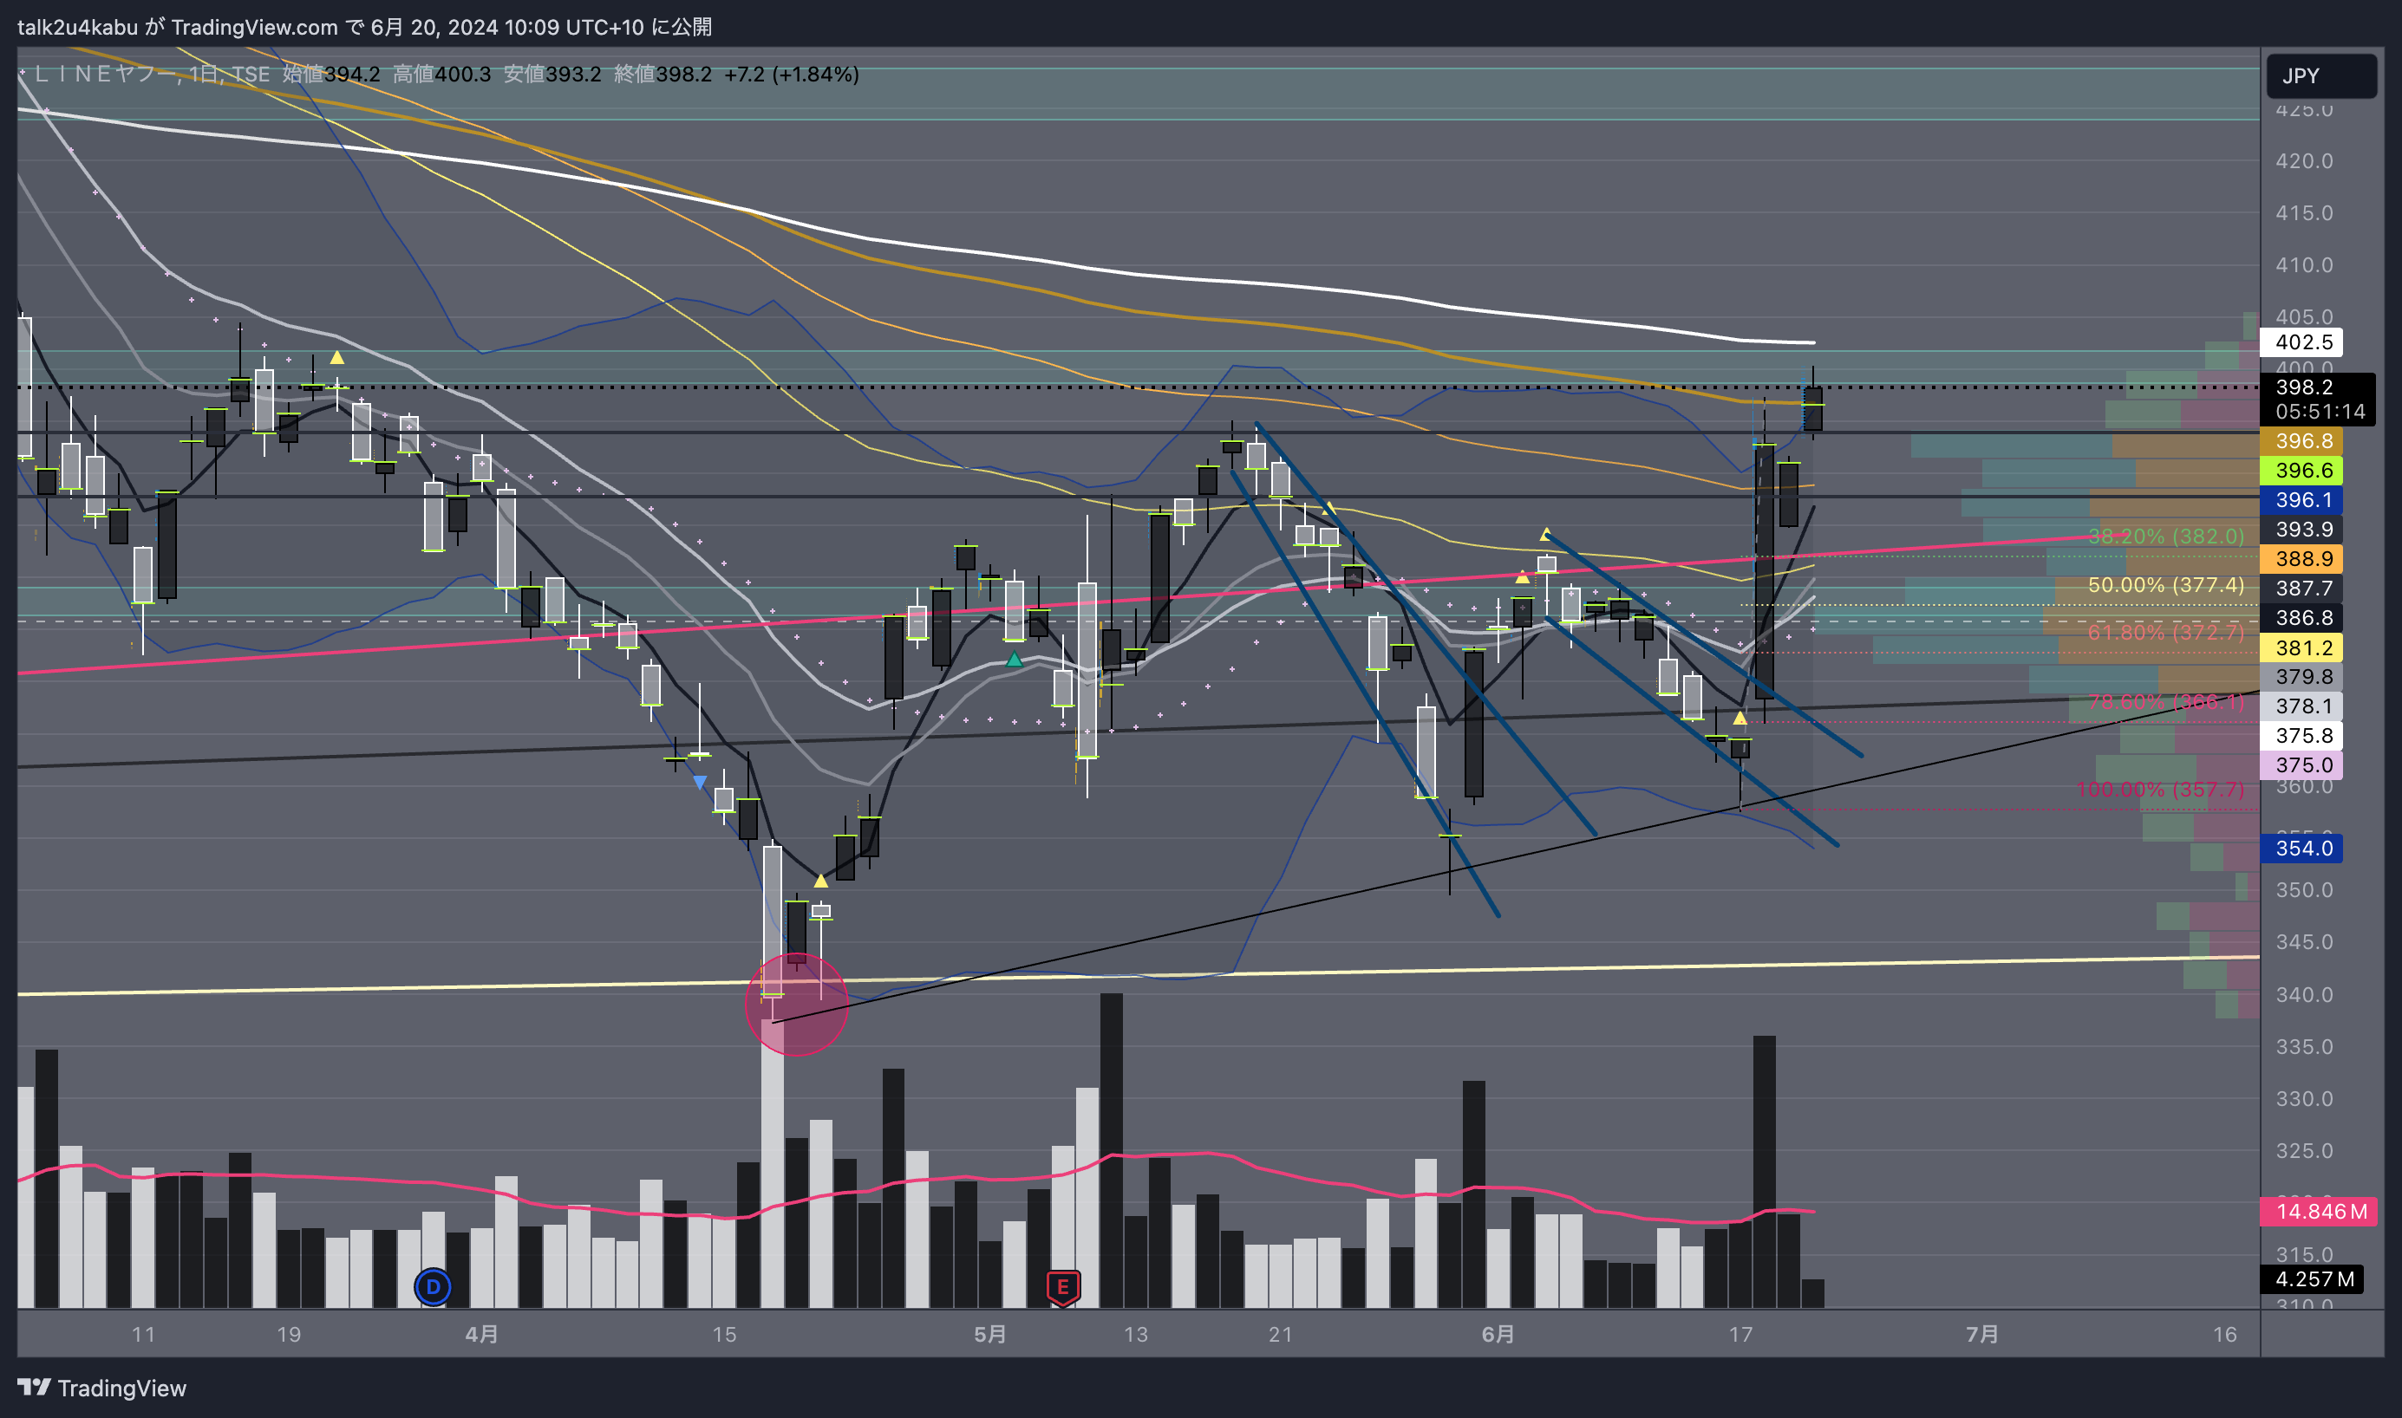
Task: Click the pink circle marker at April low
Action: 796,1005
